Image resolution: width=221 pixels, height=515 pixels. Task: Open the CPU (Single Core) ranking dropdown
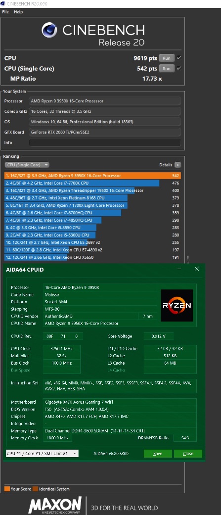pyautogui.click(x=27, y=165)
